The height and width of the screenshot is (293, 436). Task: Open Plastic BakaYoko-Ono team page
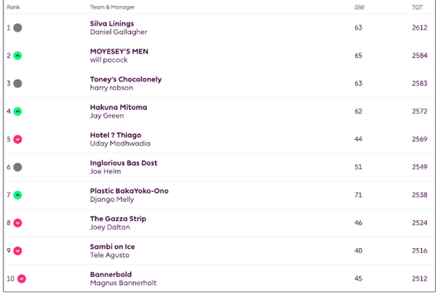(129, 191)
